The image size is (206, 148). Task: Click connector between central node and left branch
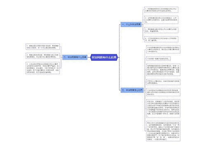click(x=89, y=57)
